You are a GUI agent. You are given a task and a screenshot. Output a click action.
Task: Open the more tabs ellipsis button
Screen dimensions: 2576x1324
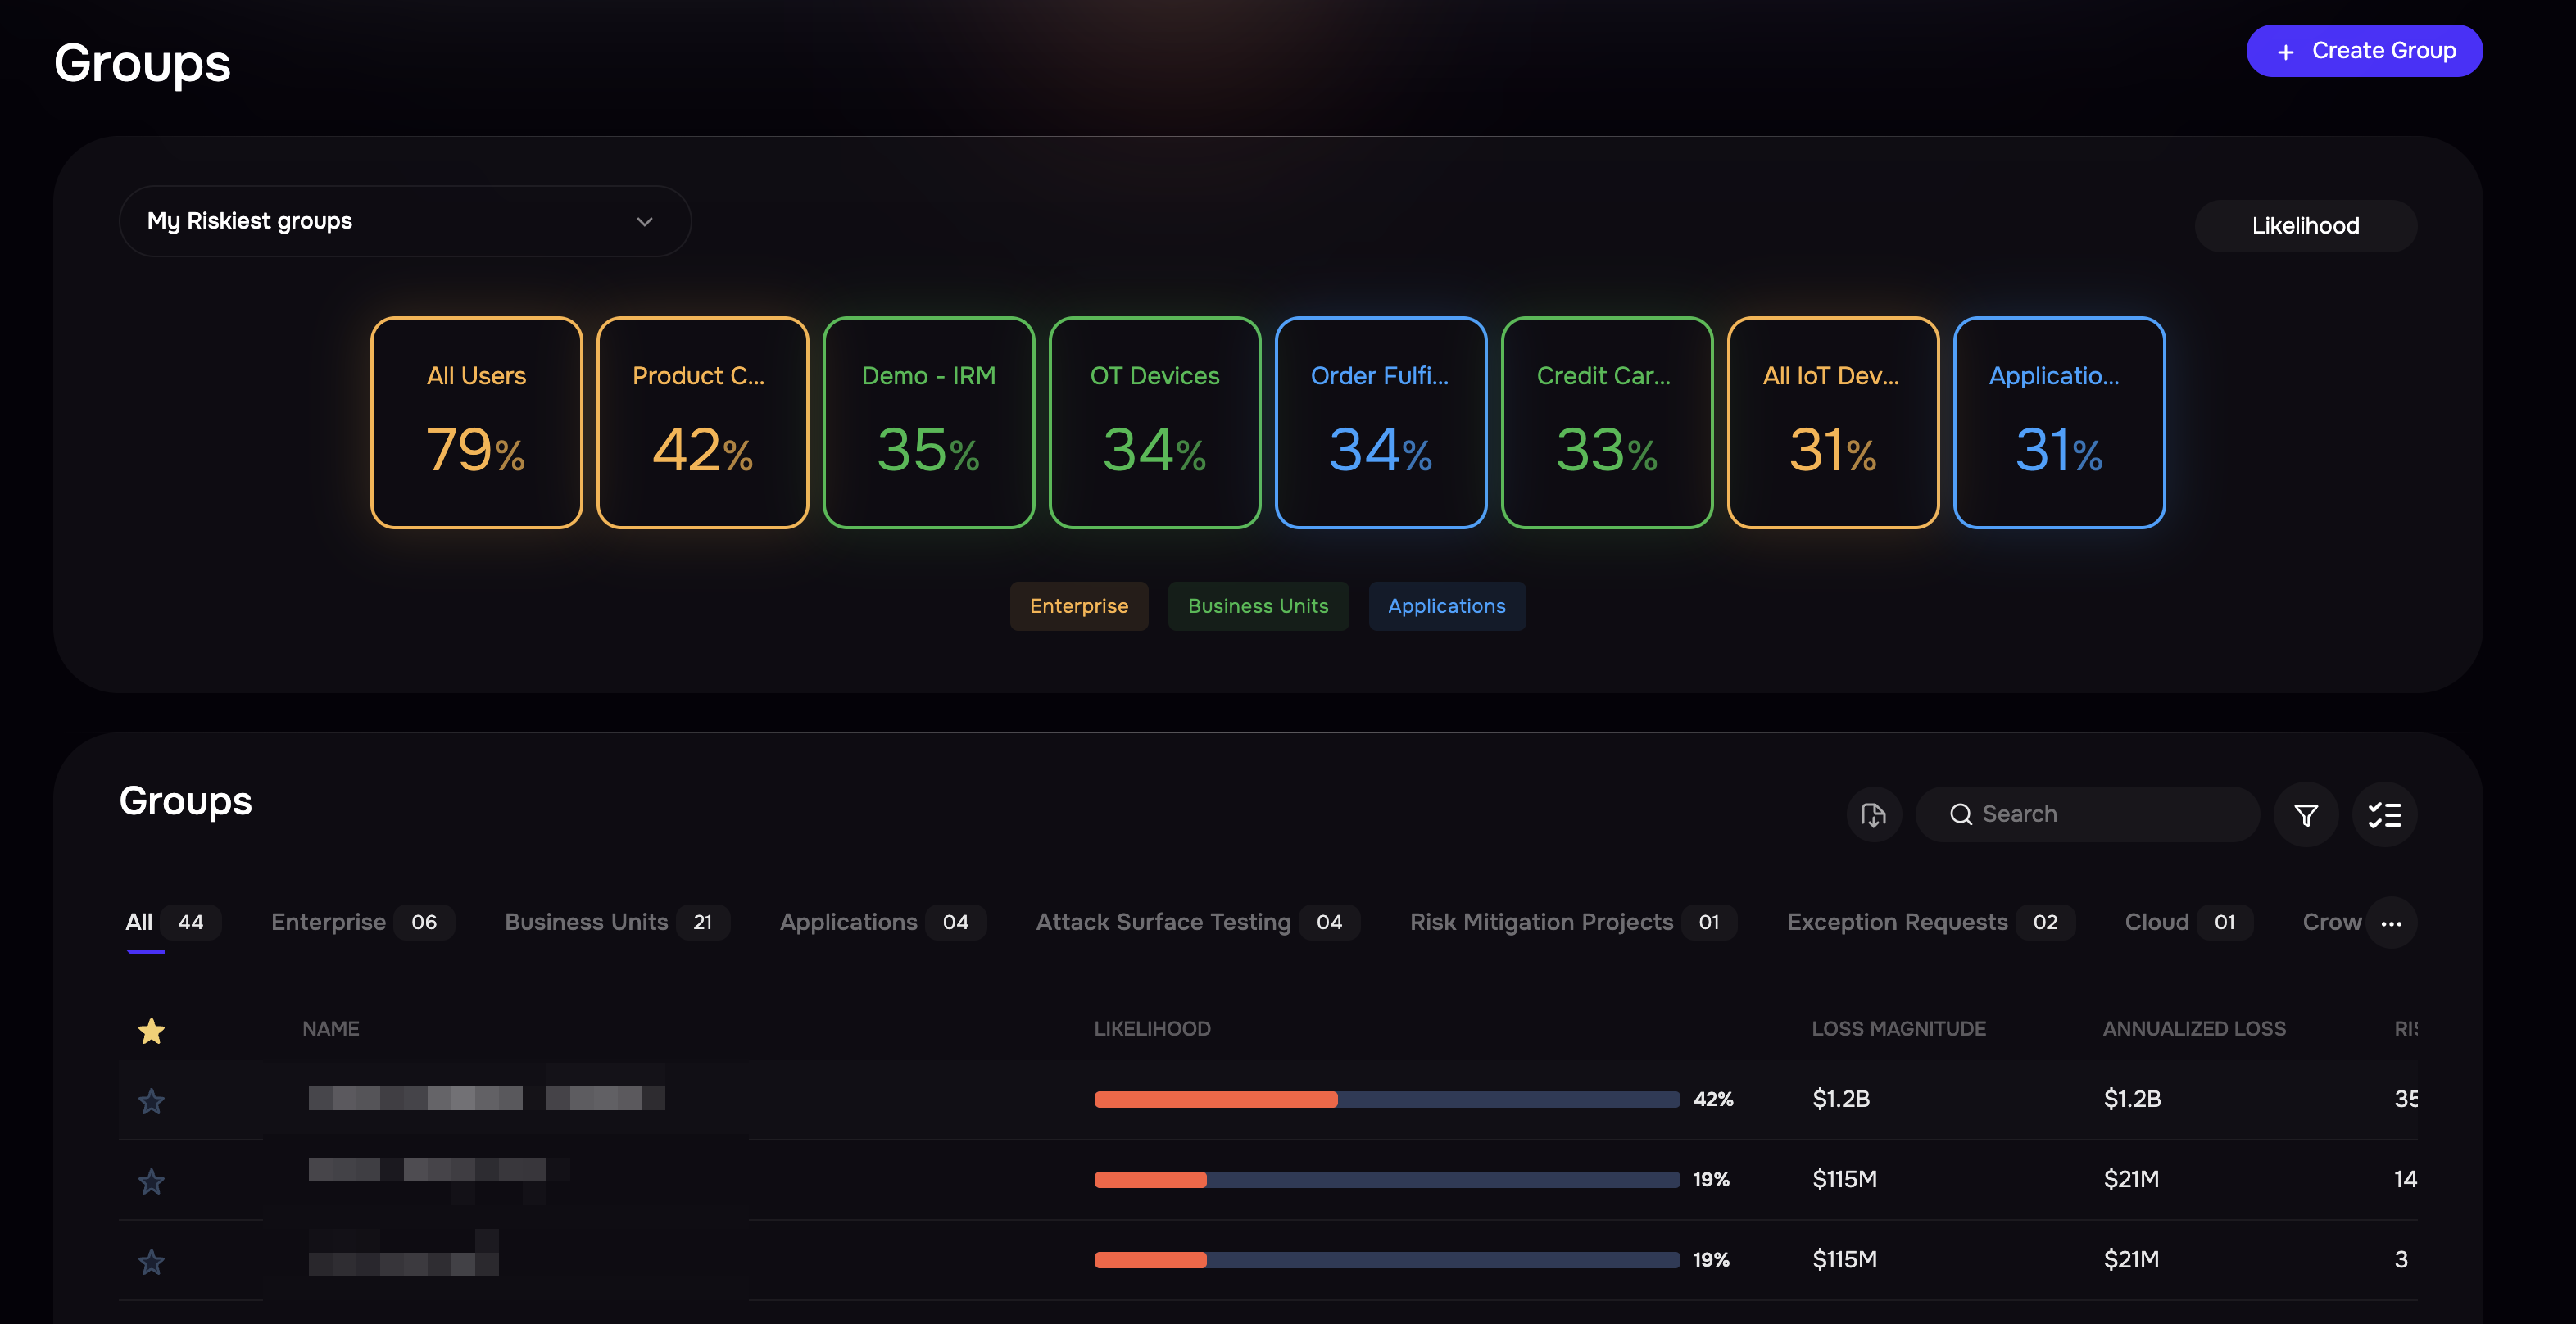pyautogui.click(x=2391, y=923)
